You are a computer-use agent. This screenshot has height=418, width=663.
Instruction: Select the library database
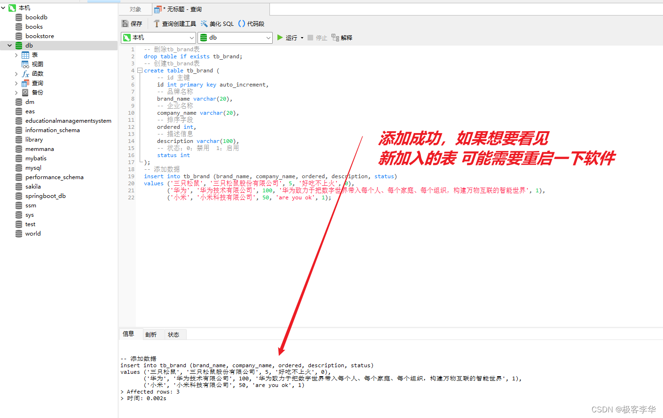(x=34, y=140)
